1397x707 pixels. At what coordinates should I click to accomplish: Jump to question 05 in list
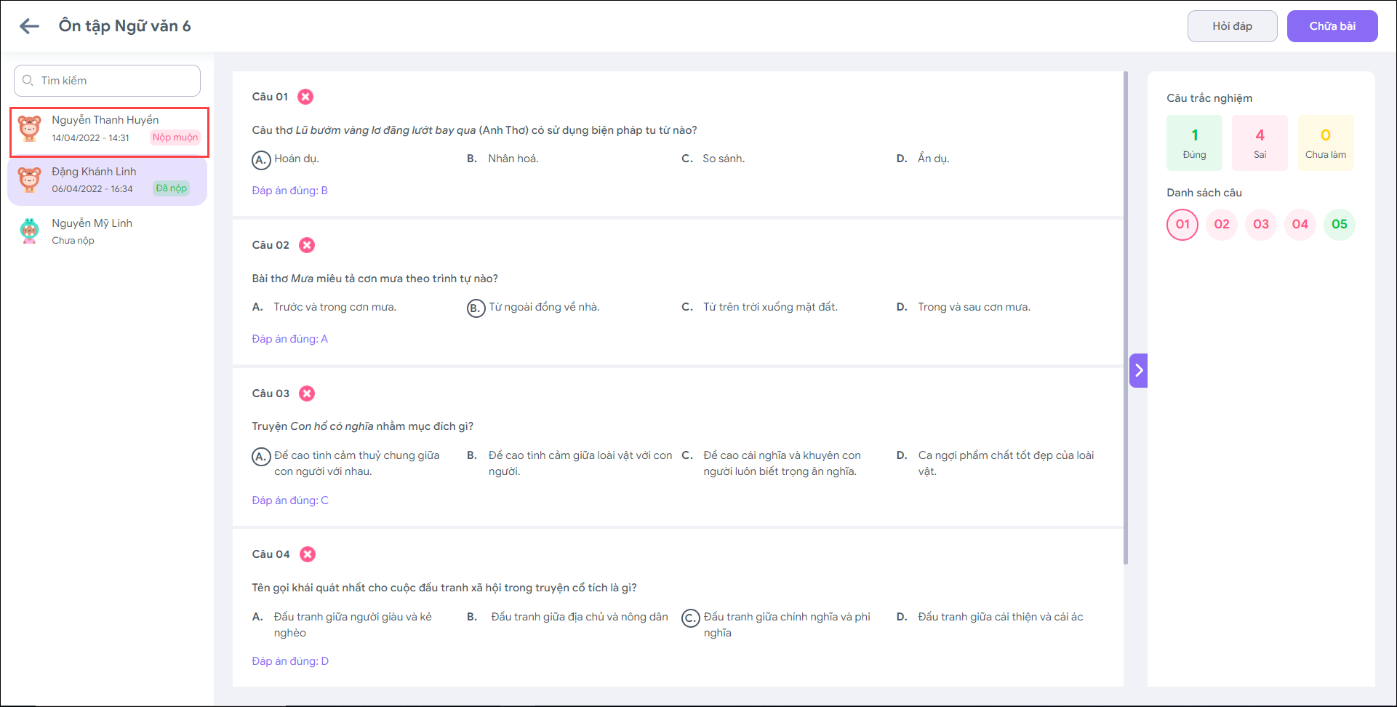pos(1339,224)
